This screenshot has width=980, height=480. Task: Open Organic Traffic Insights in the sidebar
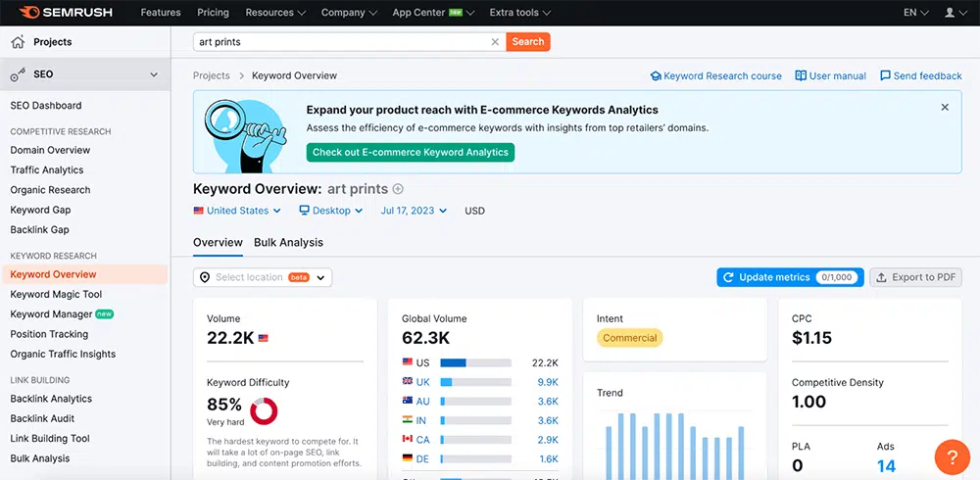click(63, 355)
